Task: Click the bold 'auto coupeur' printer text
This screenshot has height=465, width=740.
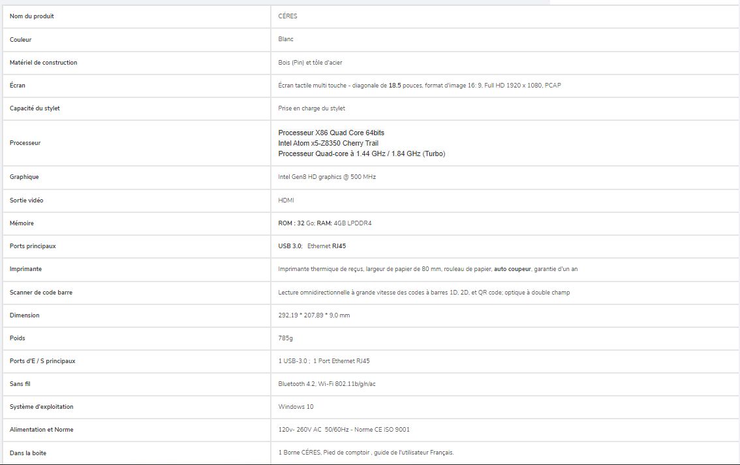Action: coord(513,269)
